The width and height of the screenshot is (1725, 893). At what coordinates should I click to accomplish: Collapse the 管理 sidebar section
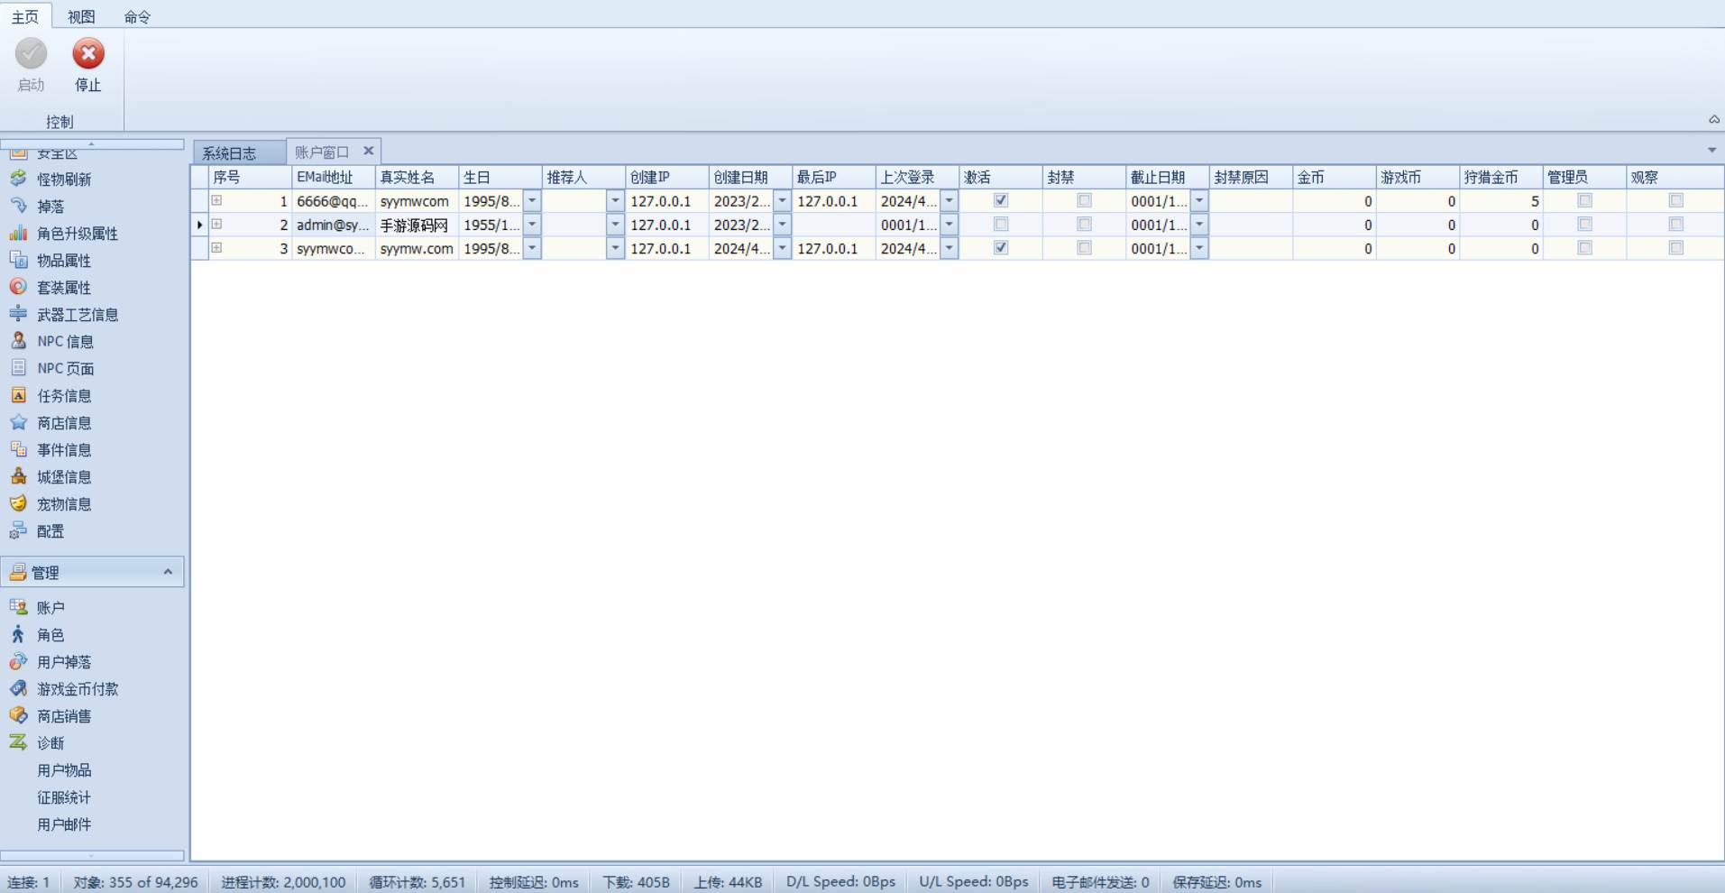click(x=168, y=572)
